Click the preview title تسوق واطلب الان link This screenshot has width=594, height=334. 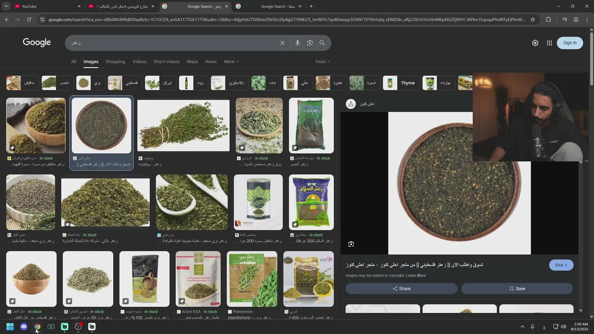pos(414,265)
